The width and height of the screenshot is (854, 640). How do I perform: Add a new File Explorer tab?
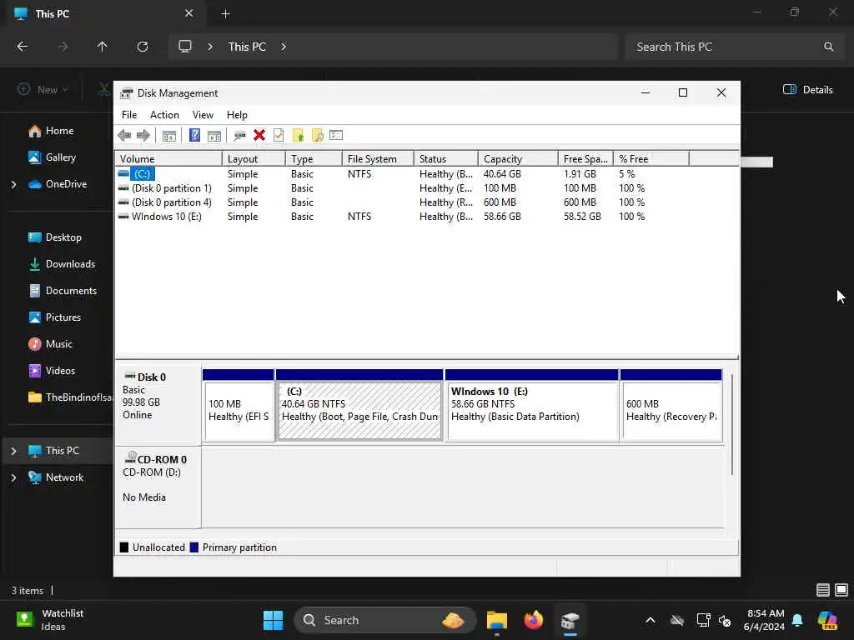coord(225,14)
